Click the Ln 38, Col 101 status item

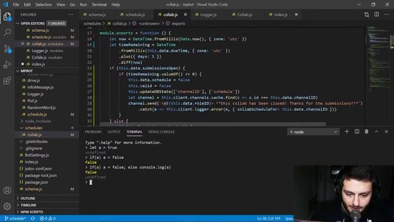(x=268, y=218)
